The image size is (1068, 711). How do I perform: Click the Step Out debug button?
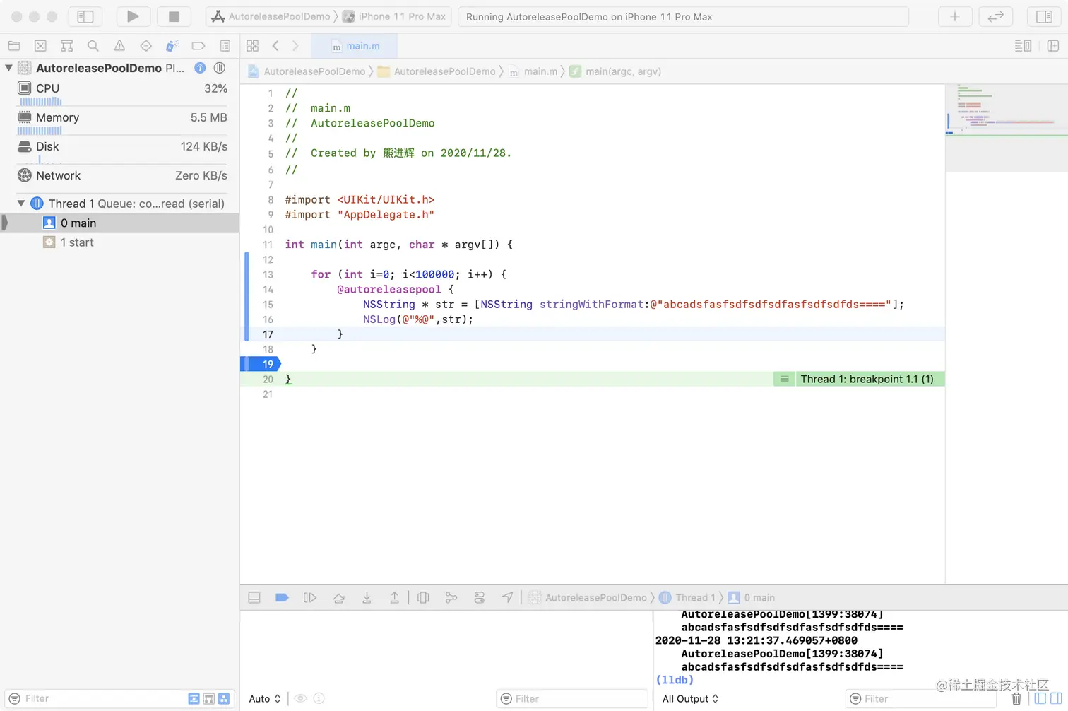(394, 598)
